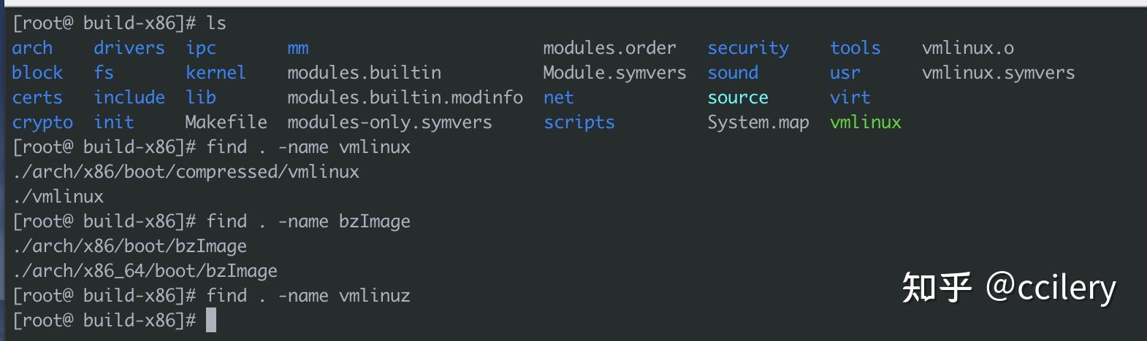
Task: Click the 知乎 @ccilery watermark
Action: pyautogui.click(x=1008, y=289)
